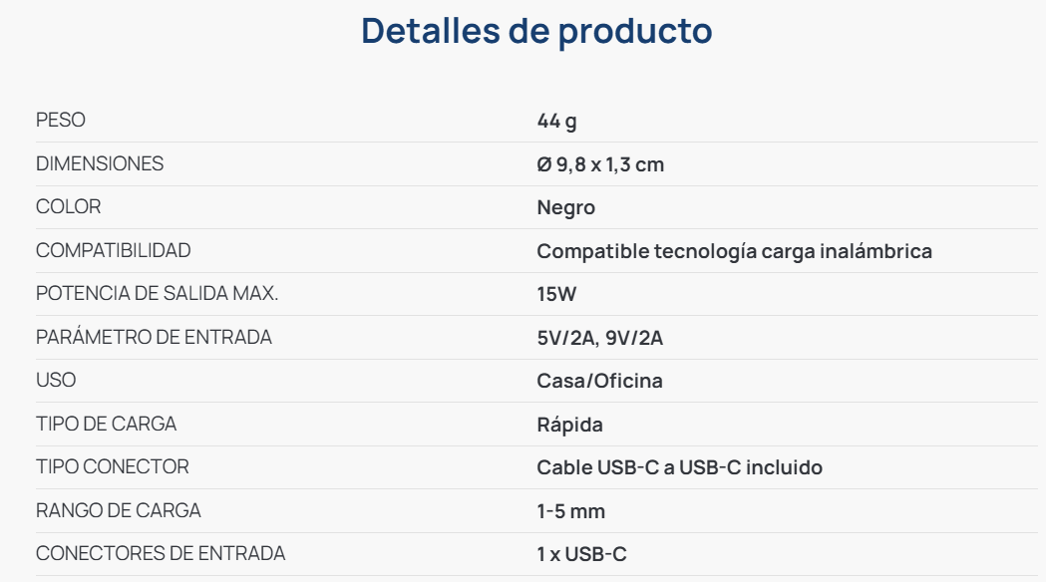This screenshot has width=1046, height=582.
Task: Select the "Rápida" charge type value
Action: point(569,426)
